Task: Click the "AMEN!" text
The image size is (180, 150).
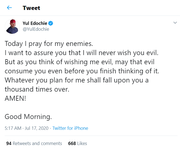Action: [15, 98]
